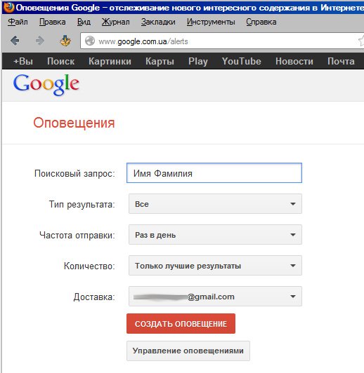Open the Справка menu

(261, 22)
